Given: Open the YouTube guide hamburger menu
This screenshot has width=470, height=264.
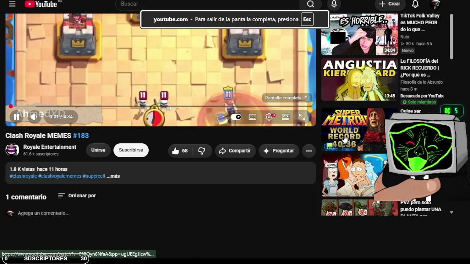Looking at the screenshot, I should coord(12,4).
